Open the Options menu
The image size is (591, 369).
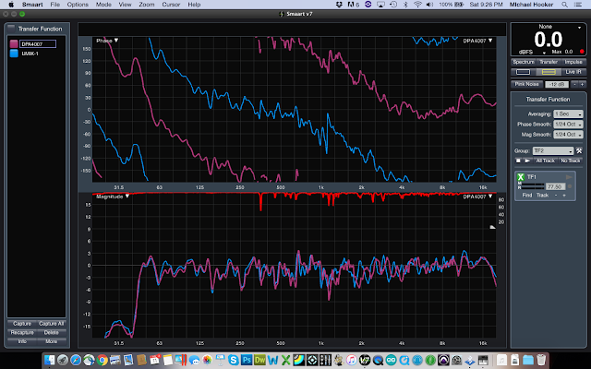point(78,5)
